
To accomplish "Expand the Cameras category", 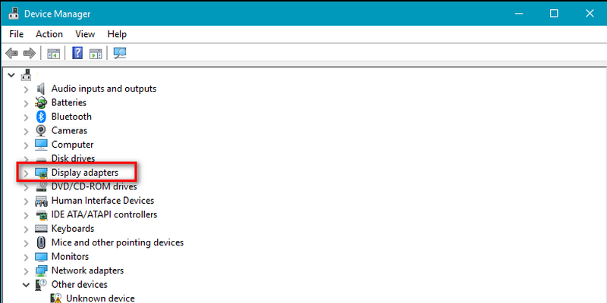I will (26, 131).
